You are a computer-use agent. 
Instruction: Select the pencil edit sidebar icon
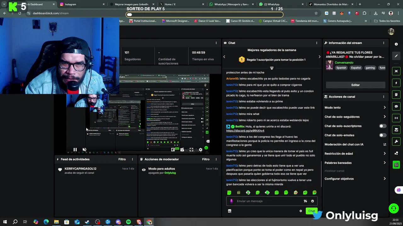coord(396,56)
